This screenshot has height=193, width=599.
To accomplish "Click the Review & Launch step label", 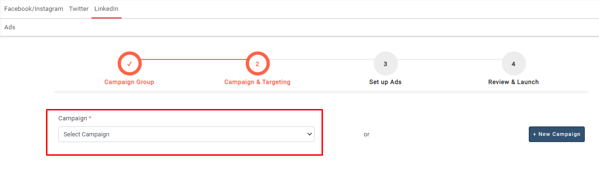I will 514,82.
